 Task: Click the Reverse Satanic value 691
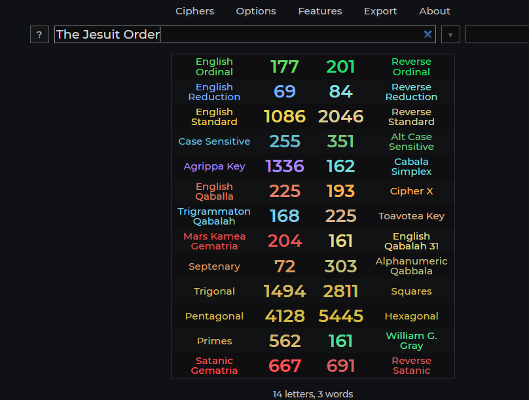tap(340, 366)
